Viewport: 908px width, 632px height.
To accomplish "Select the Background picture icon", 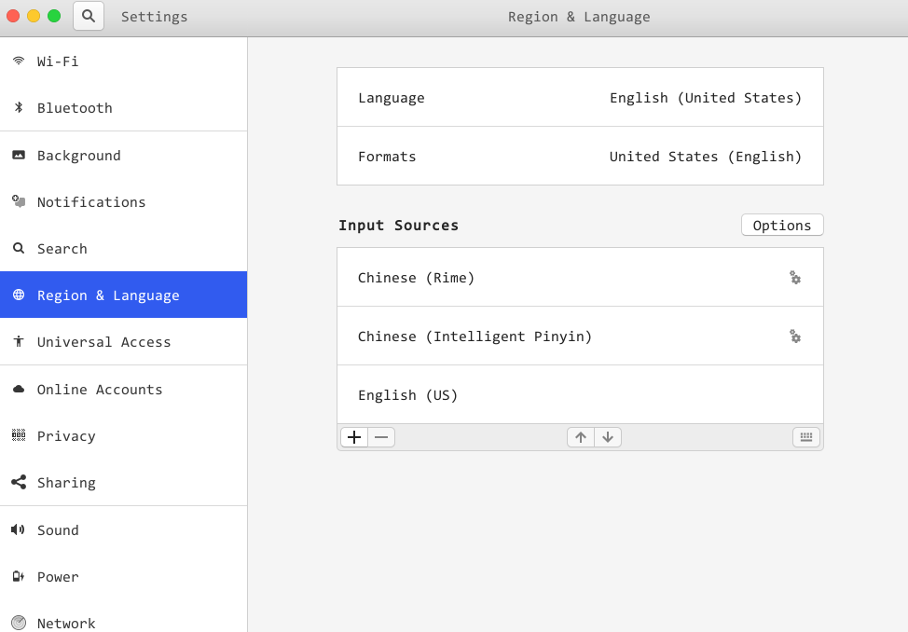I will (19, 155).
